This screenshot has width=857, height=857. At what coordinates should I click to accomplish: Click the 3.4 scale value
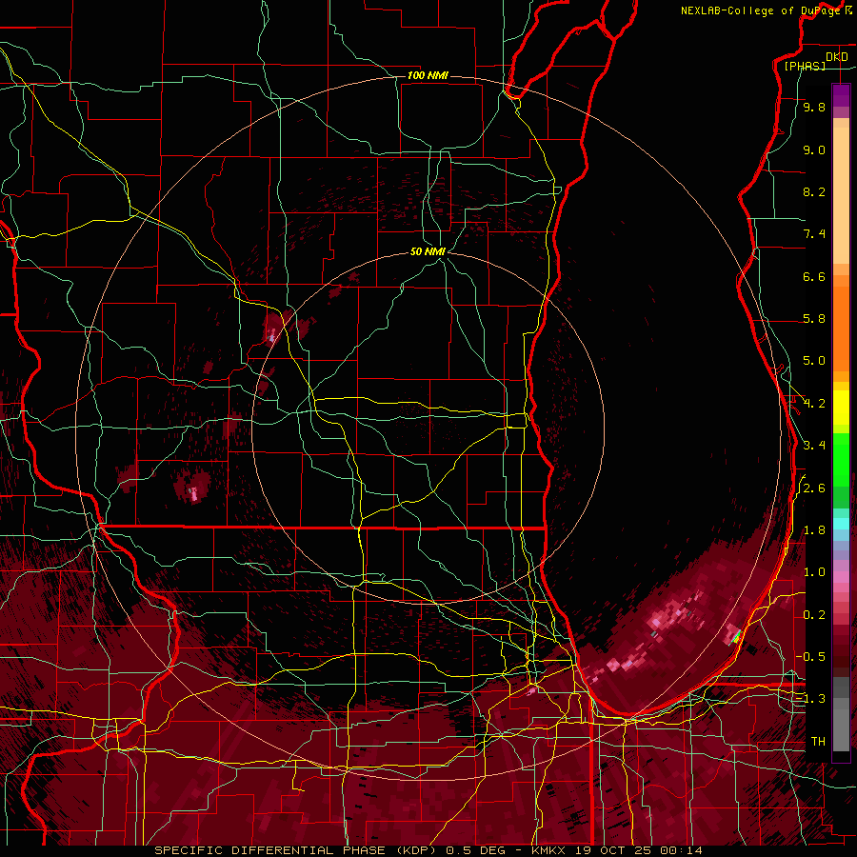[x=814, y=445]
